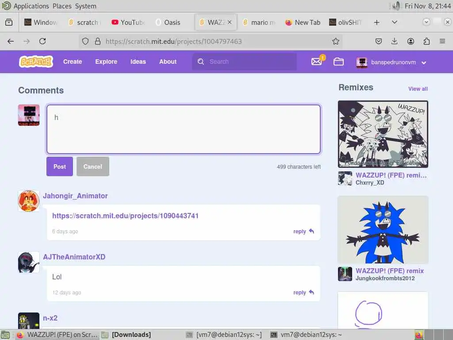Click Ideas in Scratch navigation
This screenshot has height=340, width=453.
coord(138,62)
